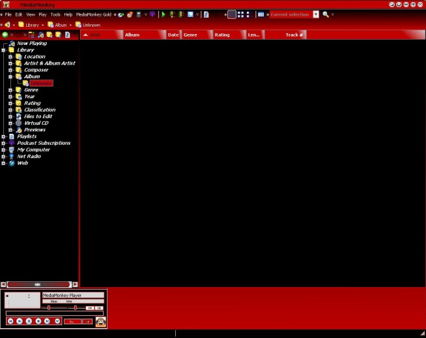This screenshot has width=426, height=338.
Task: Click the purple podcast icon in toolbar
Action: pos(152,14)
